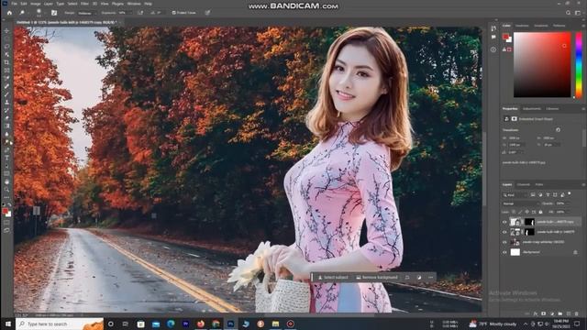
Task: Open the Range dropdown in options bar
Action: [87, 13]
